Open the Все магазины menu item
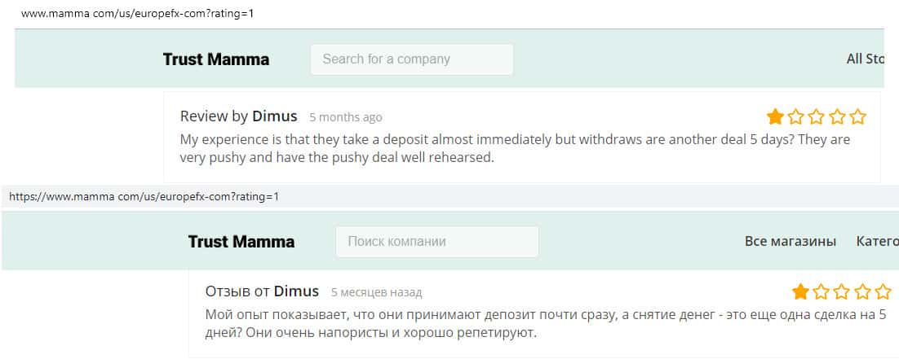This screenshot has height=359, width=899. (x=790, y=241)
